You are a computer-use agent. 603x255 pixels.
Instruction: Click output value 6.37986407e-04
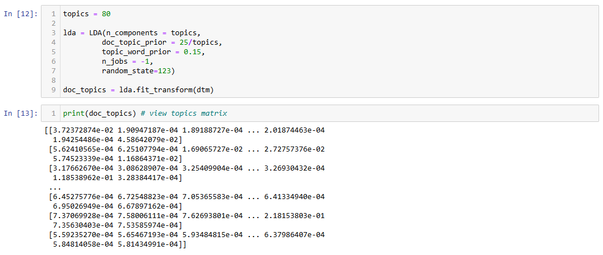[295, 235]
